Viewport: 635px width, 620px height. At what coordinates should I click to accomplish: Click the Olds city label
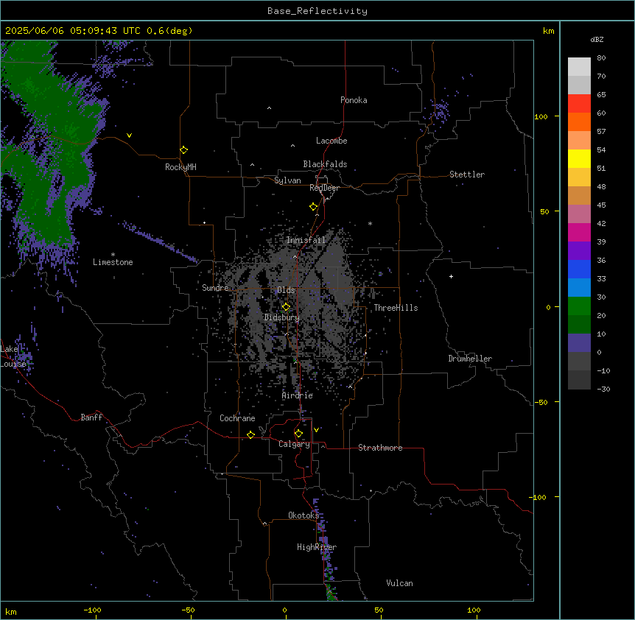tap(286, 290)
